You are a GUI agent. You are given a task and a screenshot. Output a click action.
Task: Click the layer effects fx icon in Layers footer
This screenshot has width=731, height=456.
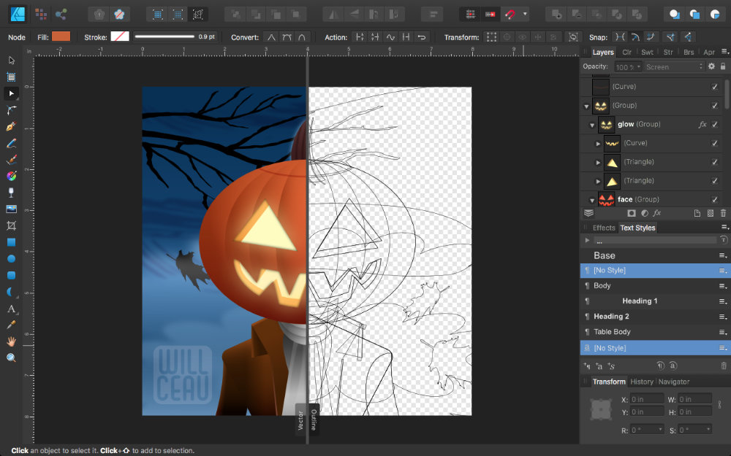click(657, 213)
